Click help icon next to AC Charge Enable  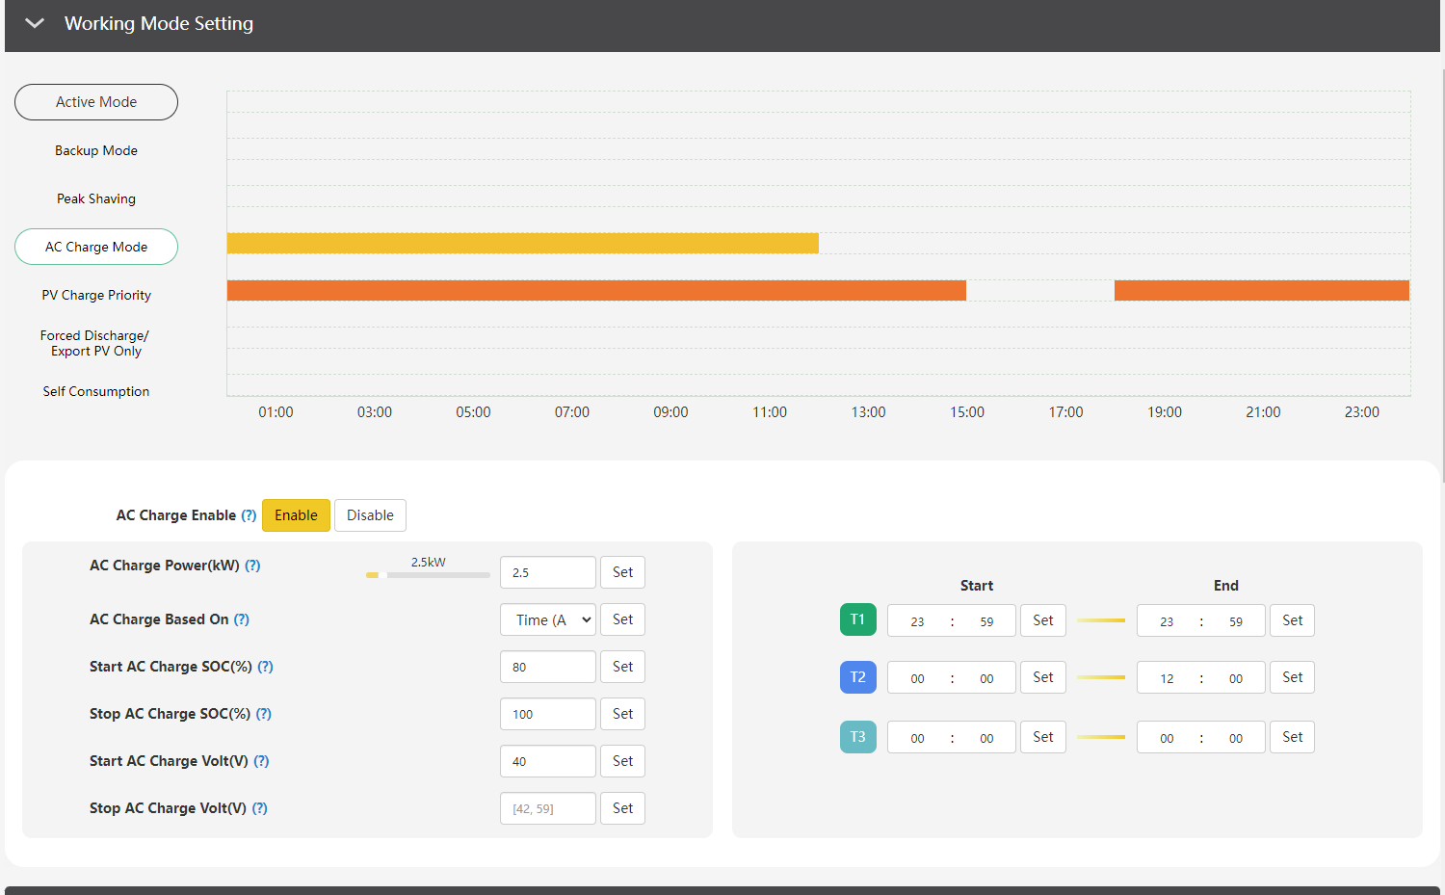249,515
